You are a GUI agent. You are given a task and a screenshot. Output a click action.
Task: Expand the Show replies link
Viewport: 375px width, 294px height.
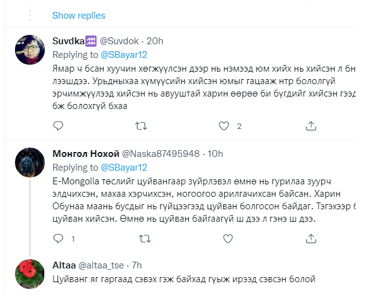click(x=78, y=15)
